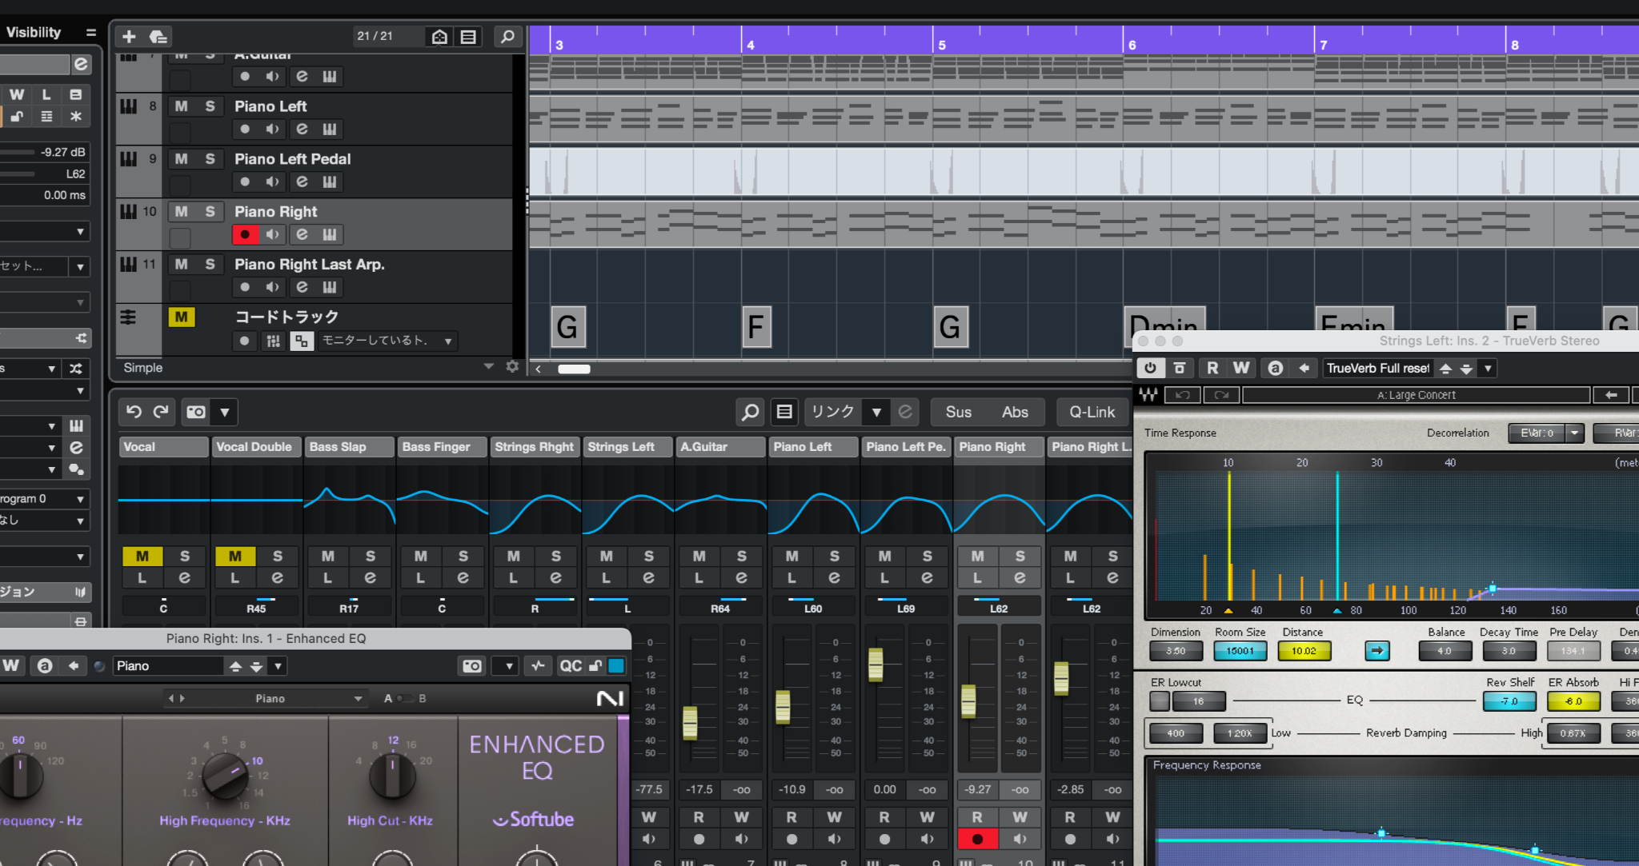Click the Piano Right channel volume fader
This screenshot has width=1639, height=866.
coord(968,701)
